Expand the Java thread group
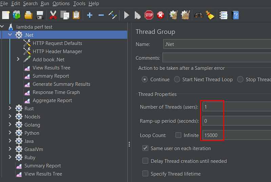271x182 pixels. [x=10, y=141]
